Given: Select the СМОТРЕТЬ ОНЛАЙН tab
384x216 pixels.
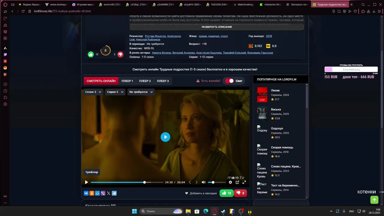Looking at the screenshot, I should pyautogui.click(x=101, y=81).
